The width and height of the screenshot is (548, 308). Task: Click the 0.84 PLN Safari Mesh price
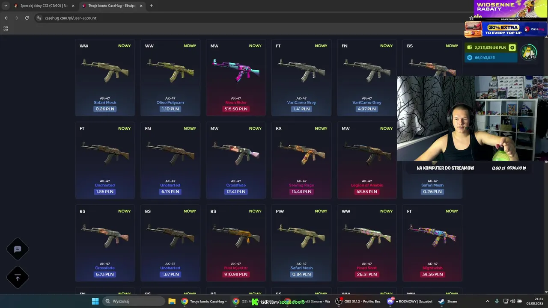coord(301,275)
